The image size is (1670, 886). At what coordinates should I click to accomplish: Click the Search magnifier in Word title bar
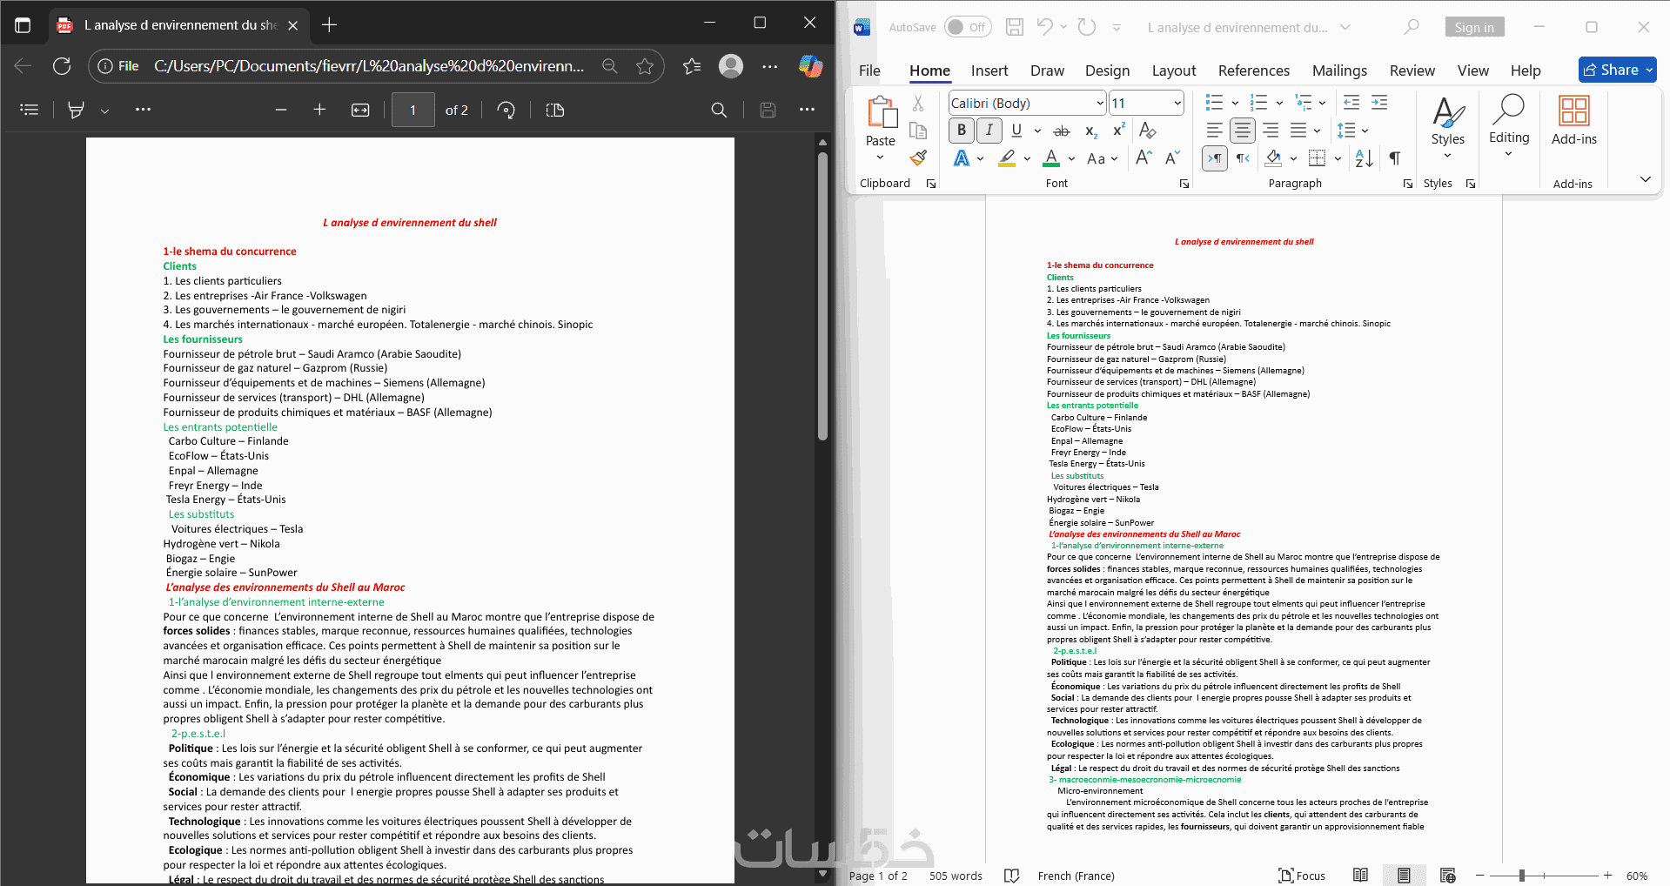pos(1412,27)
